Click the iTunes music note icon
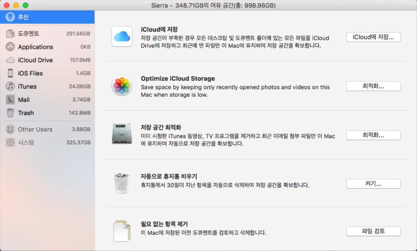The width and height of the screenshot is (417, 251). tap(10, 86)
